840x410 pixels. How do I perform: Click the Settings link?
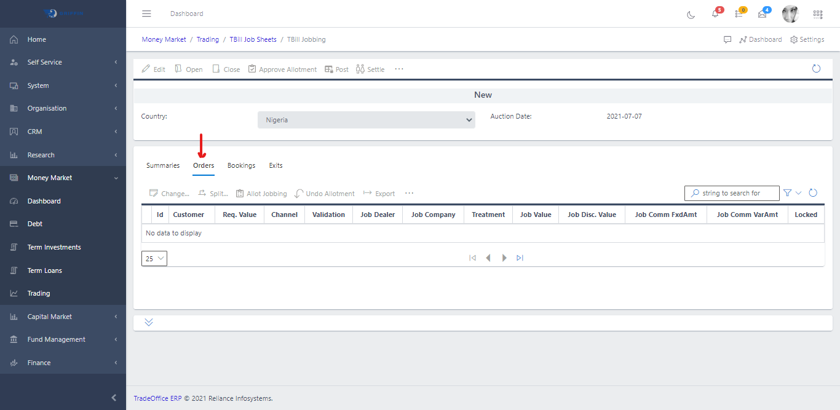(807, 39)
